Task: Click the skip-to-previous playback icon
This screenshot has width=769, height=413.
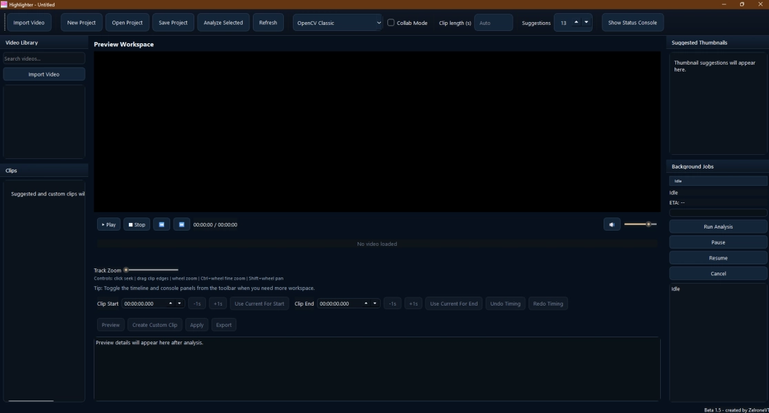Action: click(x=161, y=224)
